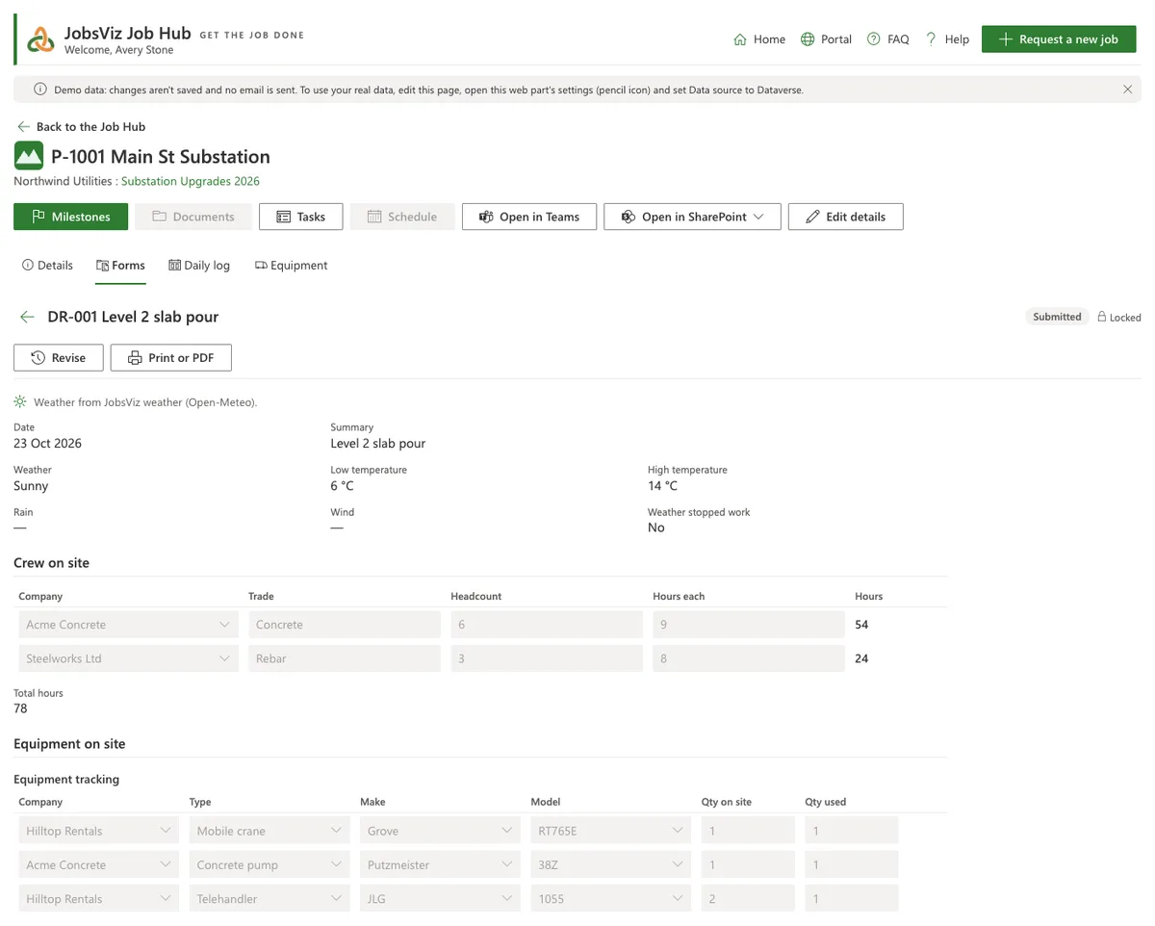1155x926 pixels.
Task: Click the Schedule button
Action: [x=402, y=217]
